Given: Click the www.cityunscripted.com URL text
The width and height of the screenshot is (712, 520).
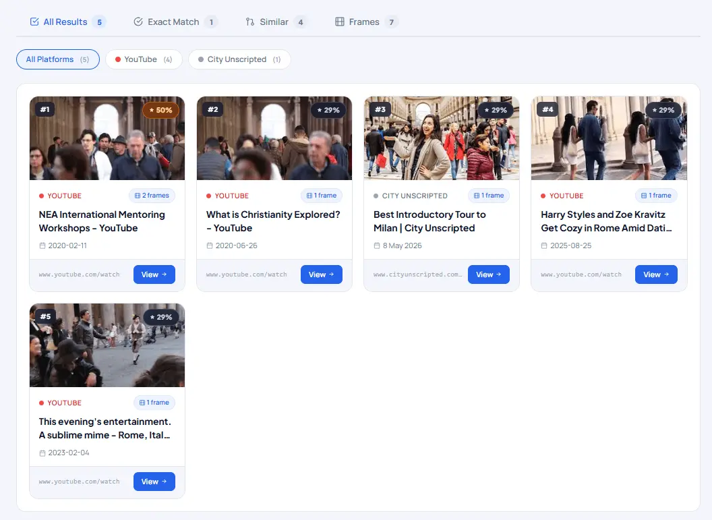Looking at the screenshot, I should [417, 275].
